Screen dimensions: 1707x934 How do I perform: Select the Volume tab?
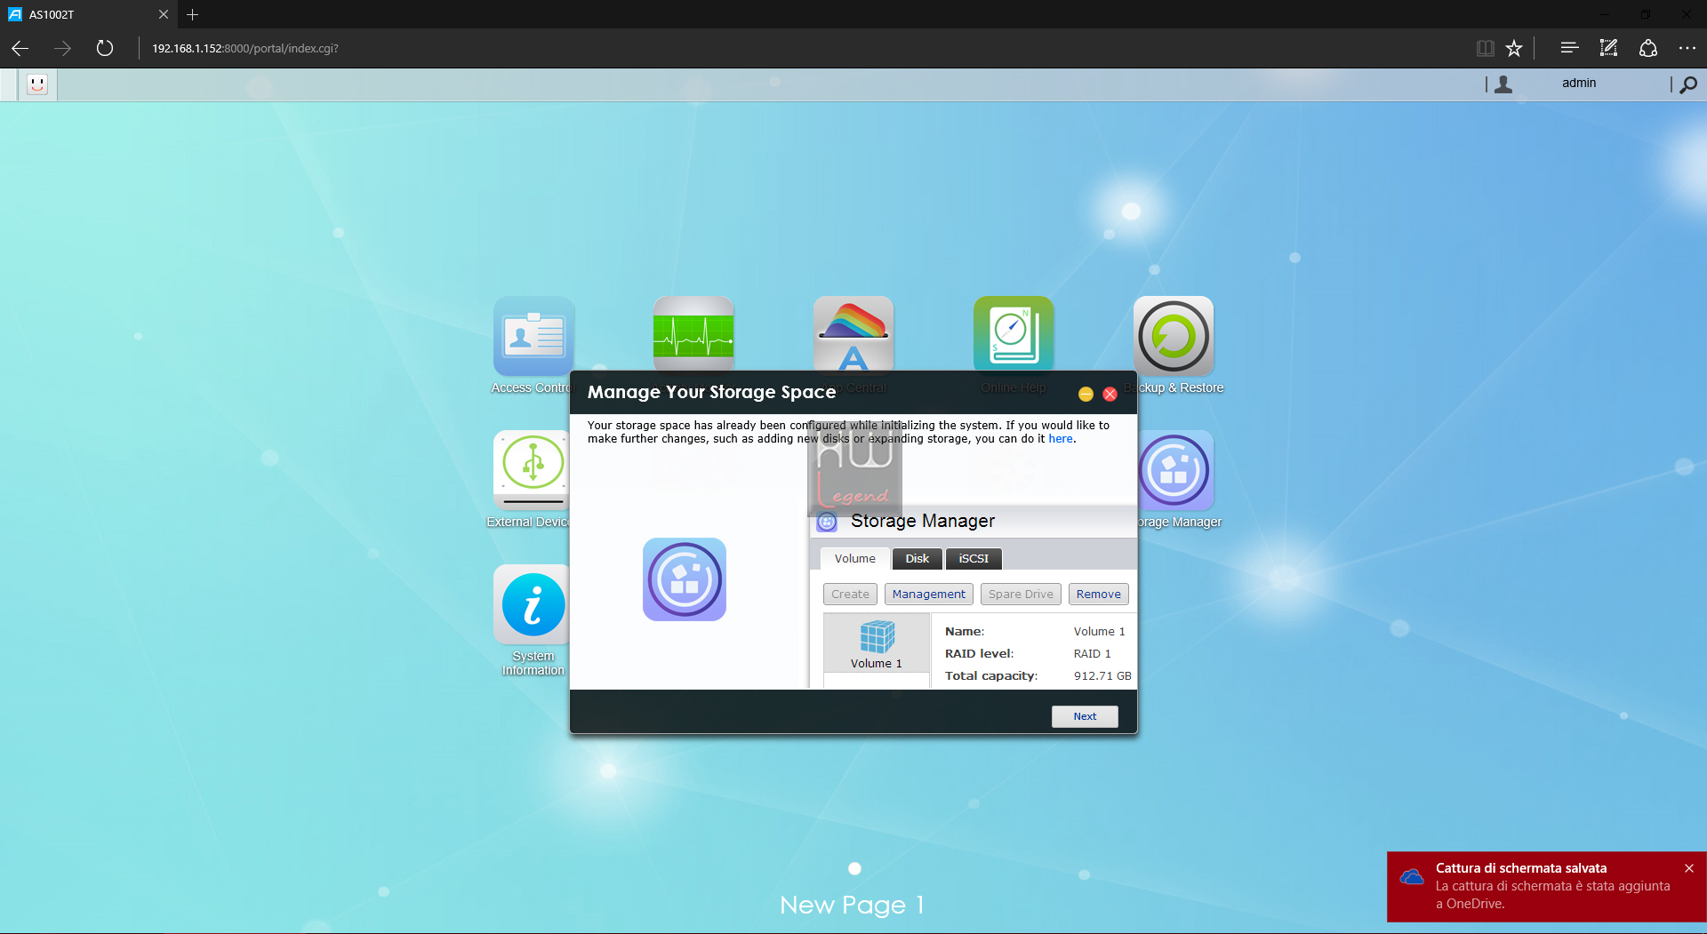[854, 558]
